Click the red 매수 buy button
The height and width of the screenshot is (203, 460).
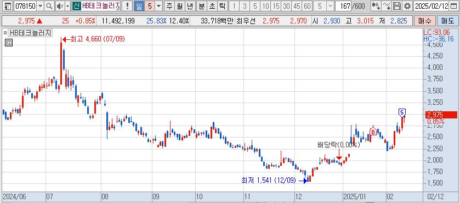[x=424, y=21]
